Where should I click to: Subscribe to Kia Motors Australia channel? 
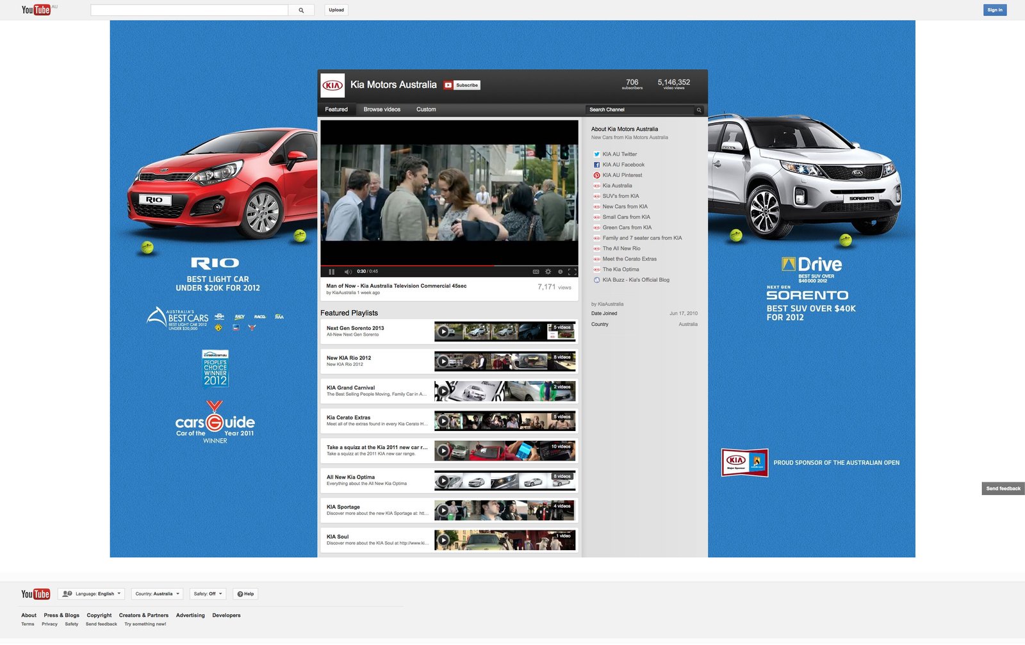click(x=462, y=85)
